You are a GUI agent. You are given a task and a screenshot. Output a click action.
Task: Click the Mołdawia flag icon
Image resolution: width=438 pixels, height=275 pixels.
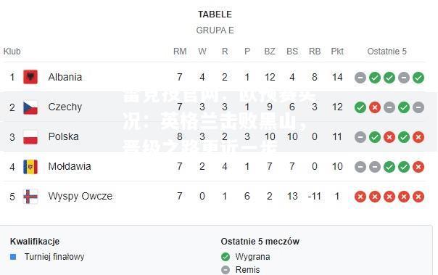(x=30, y=167)
